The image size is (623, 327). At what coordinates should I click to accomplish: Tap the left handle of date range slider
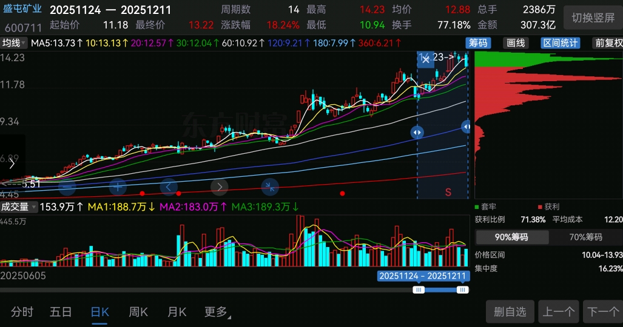click(x=419, y=290)
